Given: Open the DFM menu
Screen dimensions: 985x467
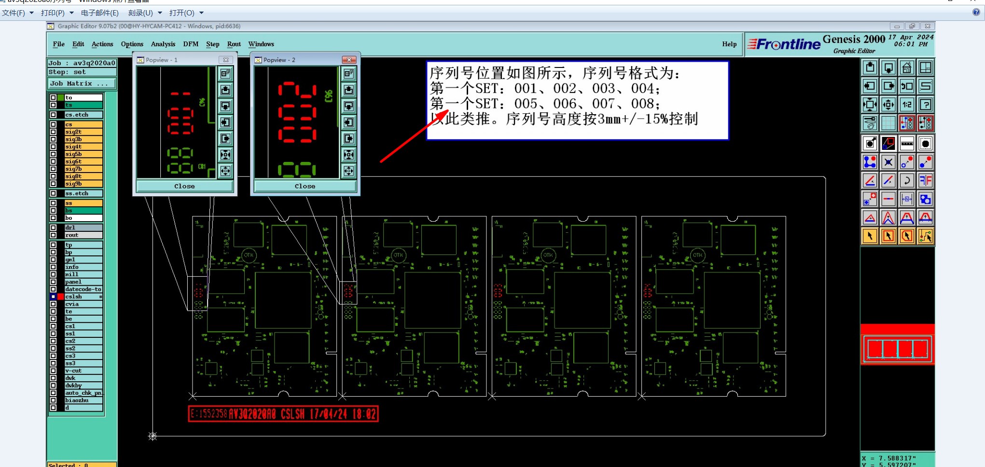Looking at the screenshot, I should tap(191, 44).
